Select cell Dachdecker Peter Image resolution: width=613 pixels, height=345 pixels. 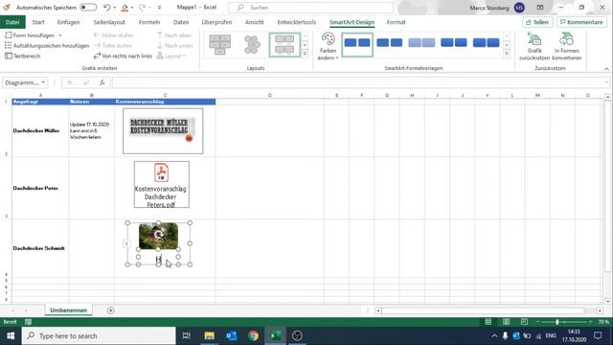[40, 188]
